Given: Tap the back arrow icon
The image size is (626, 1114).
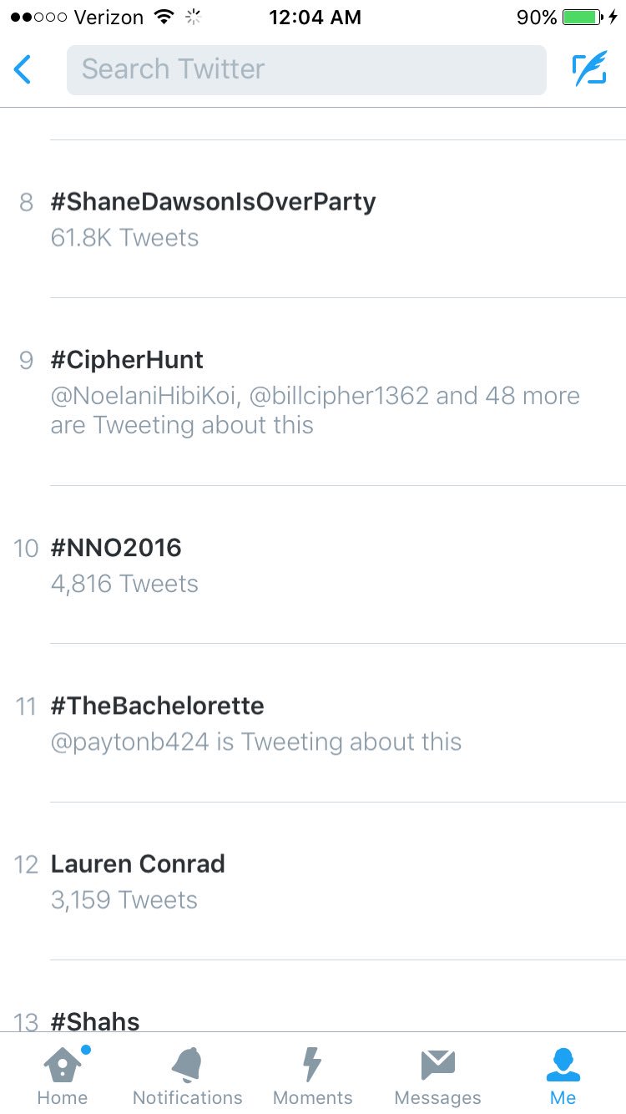Looking at the screenshot, I should pos(23,69).
